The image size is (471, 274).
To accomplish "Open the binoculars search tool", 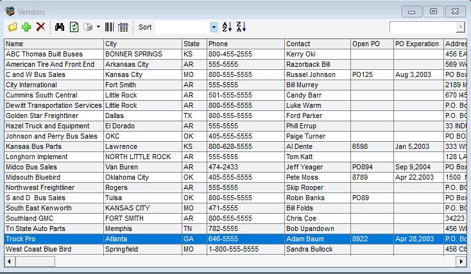I will point(60,27).
